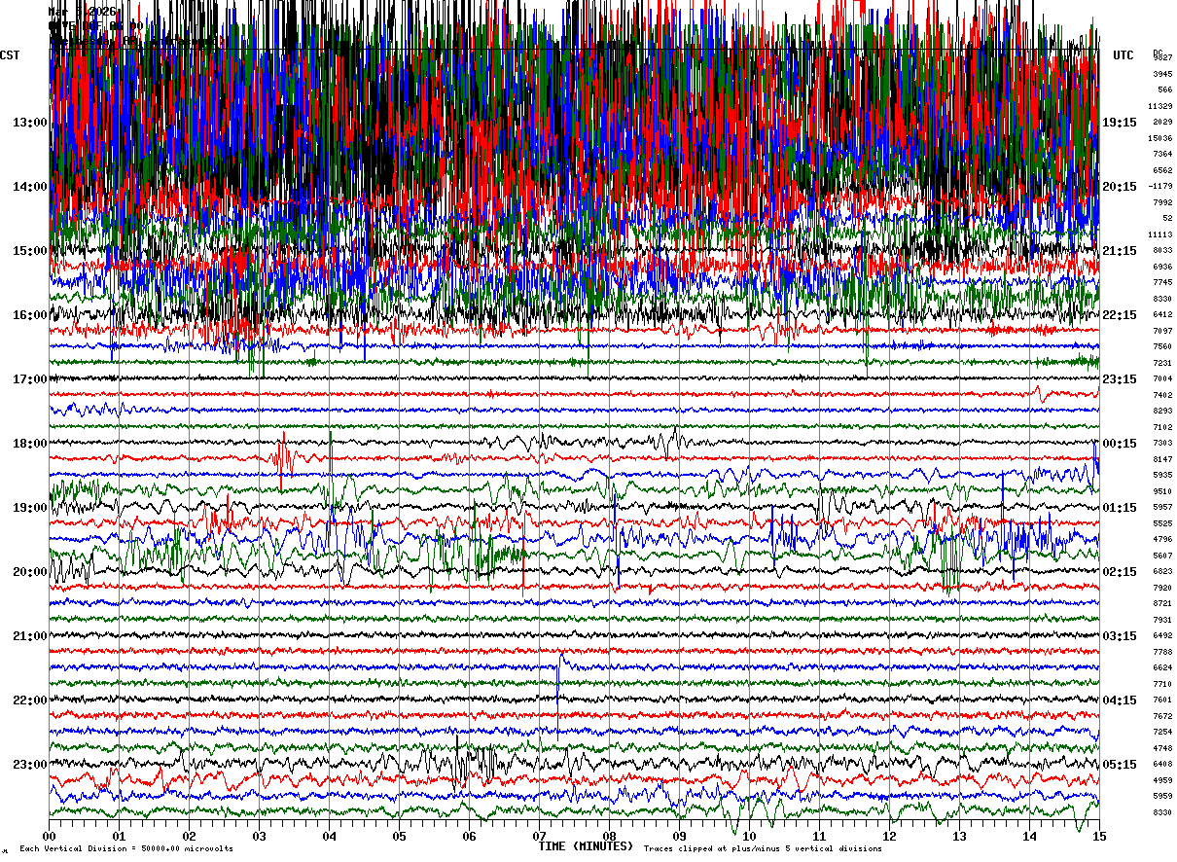Pick the 09 minute tick label
The image size is (1177, 862).
pos(679,836)
